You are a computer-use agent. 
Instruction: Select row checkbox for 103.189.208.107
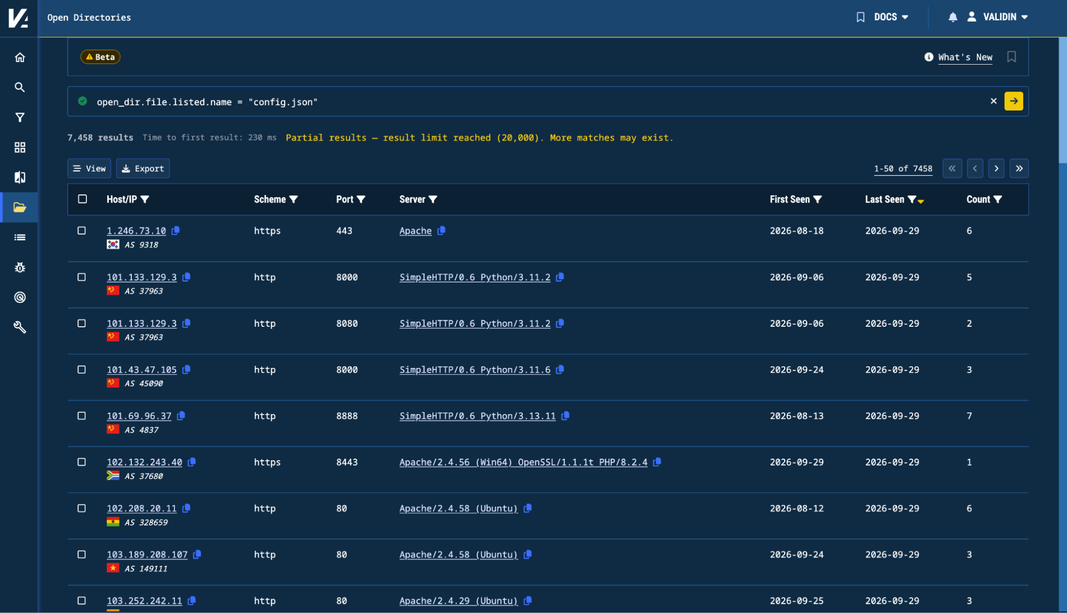point(82,555)
